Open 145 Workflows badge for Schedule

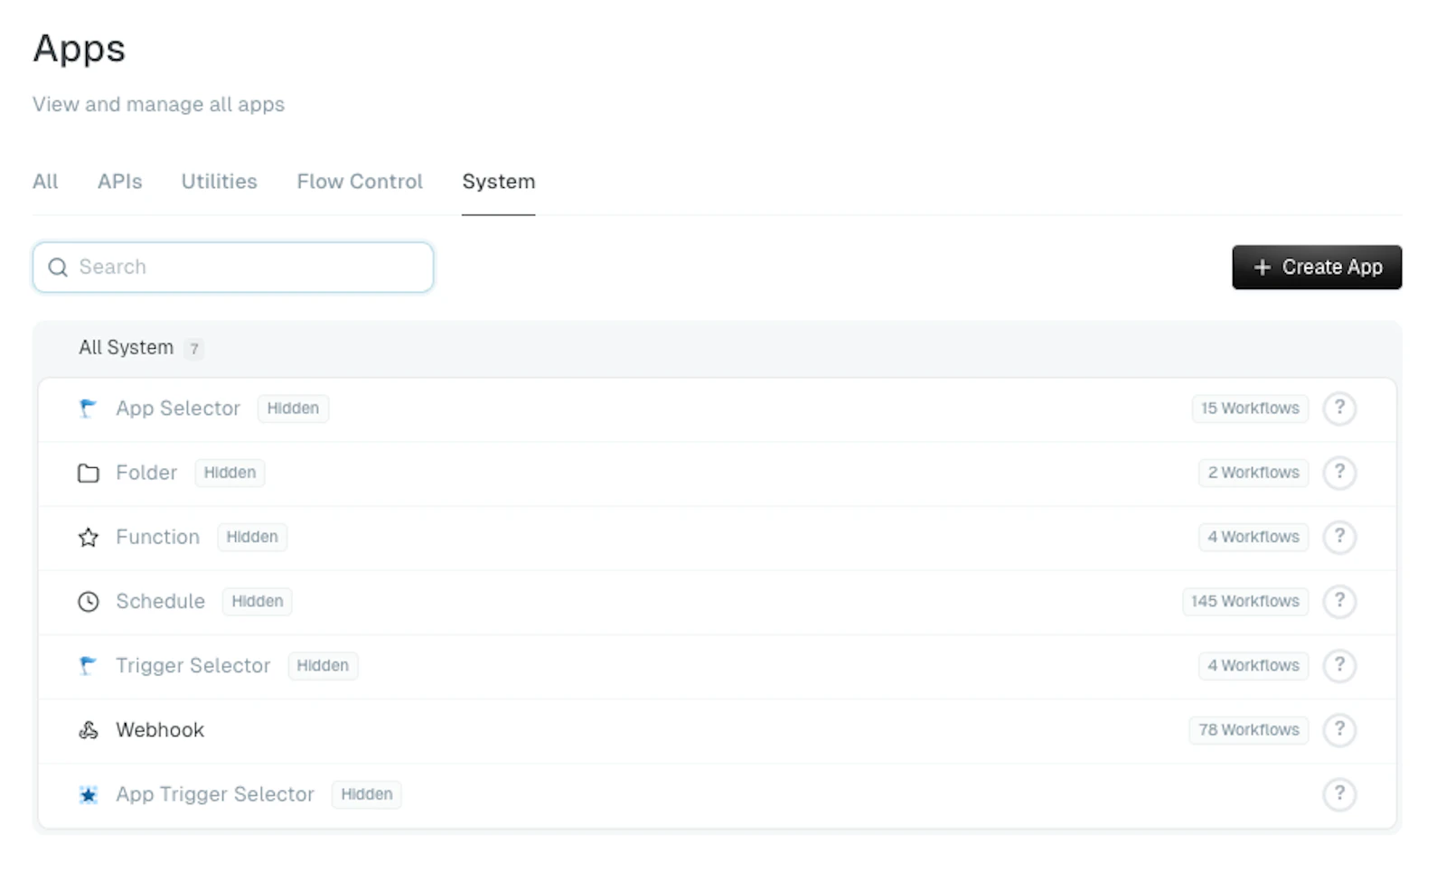pos(1245,601)
